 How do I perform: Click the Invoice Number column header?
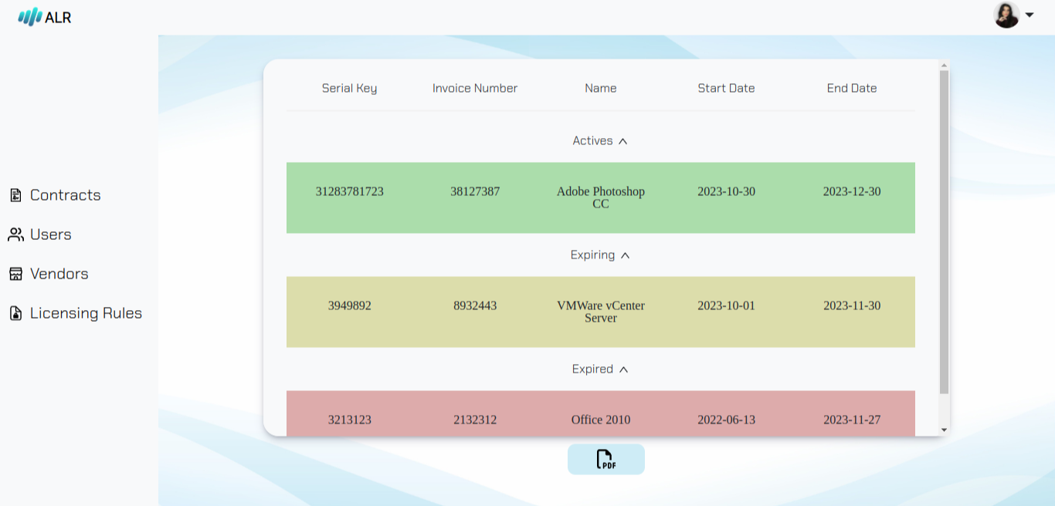[x=475, y=88]
